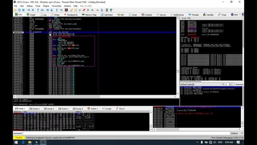Open the Default (stdcall) calling convention dropdown
The height and width of the screenshot is (145, 257).
202,84
